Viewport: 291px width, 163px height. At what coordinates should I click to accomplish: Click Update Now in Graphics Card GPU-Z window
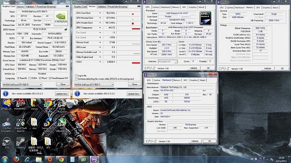click(x=62, y=94)
